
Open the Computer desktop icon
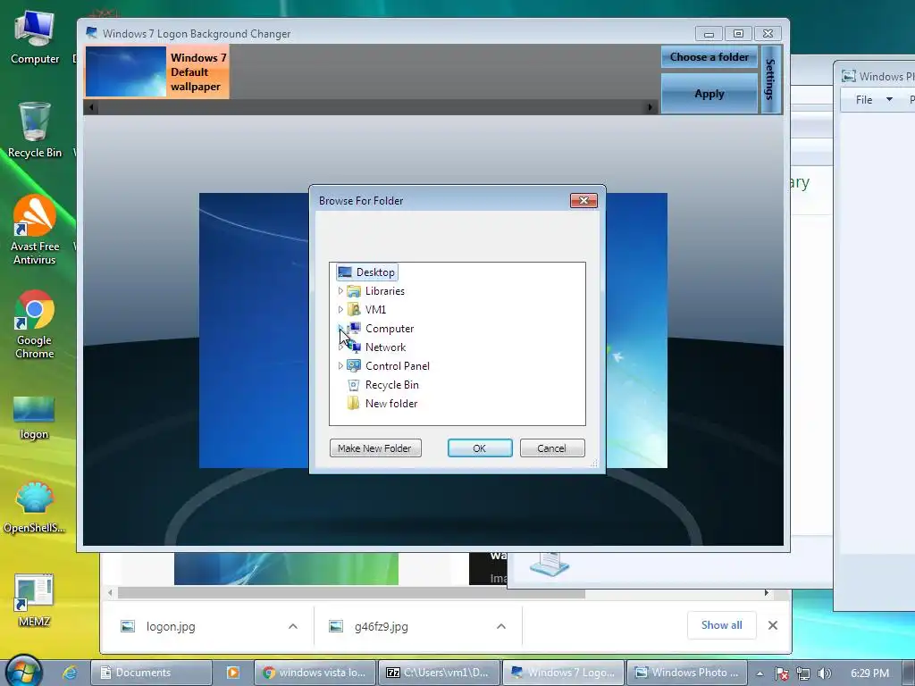coord(35,38)
